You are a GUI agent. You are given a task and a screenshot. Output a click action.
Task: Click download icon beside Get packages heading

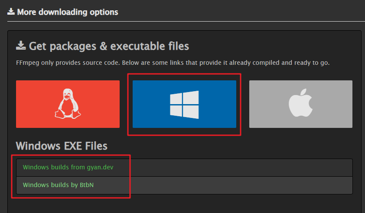pos(21,45)
